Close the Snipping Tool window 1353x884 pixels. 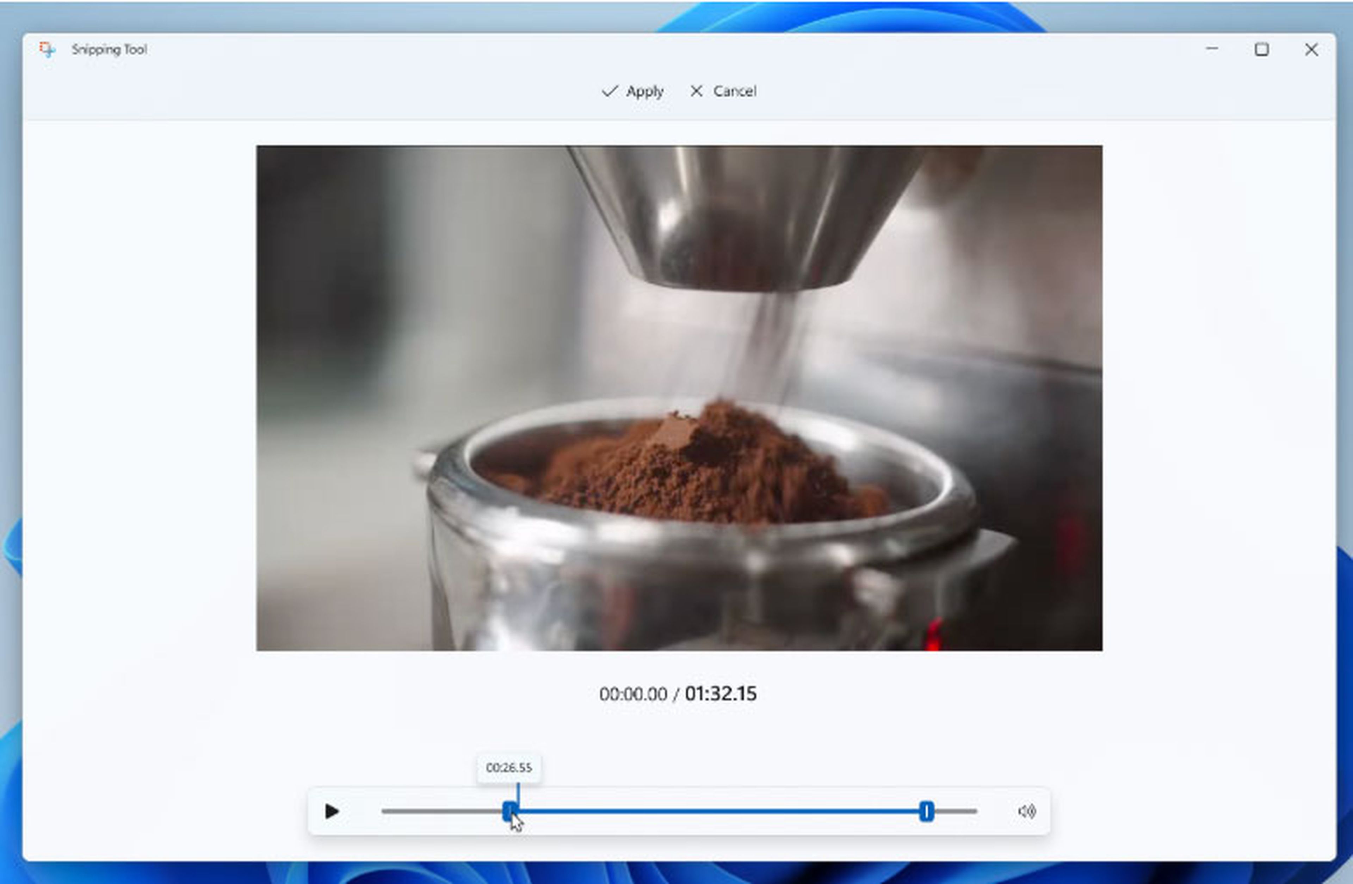click(1311, 49)
